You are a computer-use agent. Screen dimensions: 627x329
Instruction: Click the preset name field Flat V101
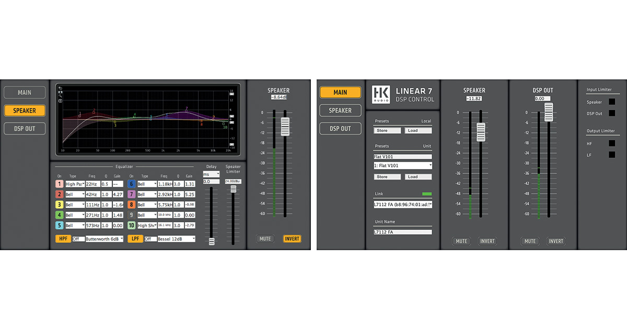[403, 157]
